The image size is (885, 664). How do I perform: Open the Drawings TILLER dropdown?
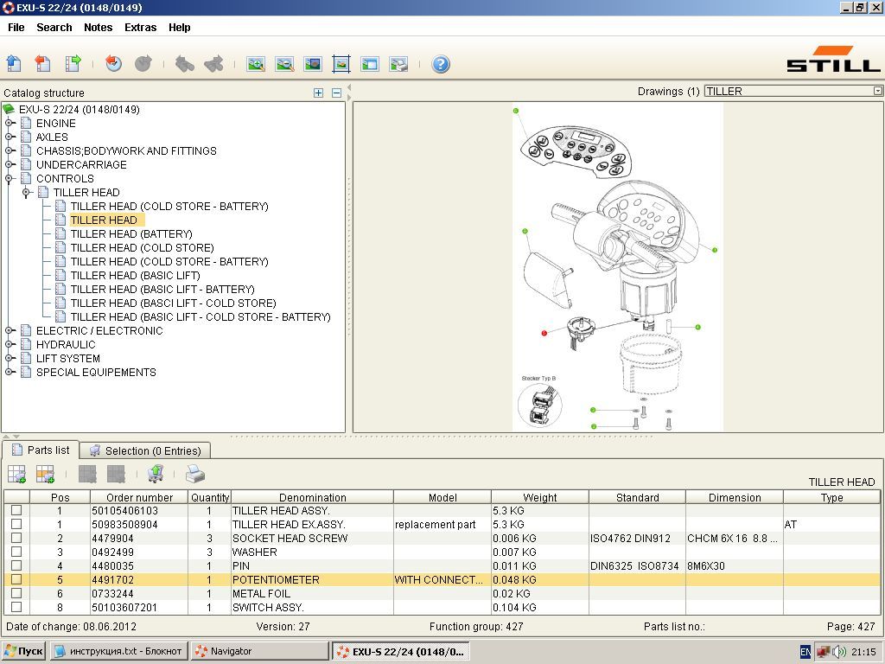(x=878, y=91)
